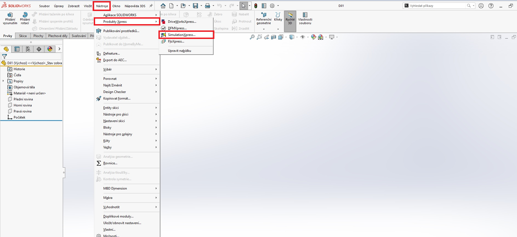Open the command search dropdown arrow
The height and width of the screenshot is (237, 517).
(473, 6)
